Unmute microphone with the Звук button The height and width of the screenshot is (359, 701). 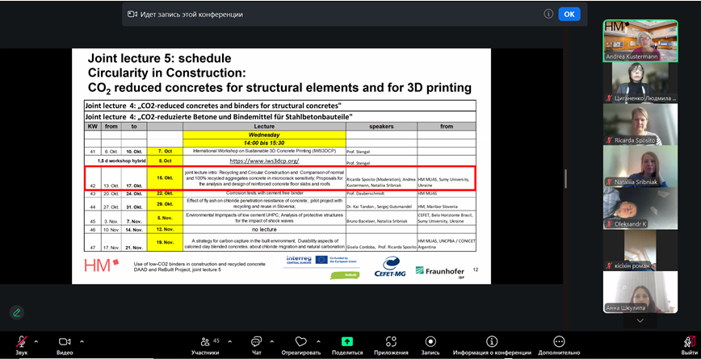pyautogui.click(x=21, y=342)
